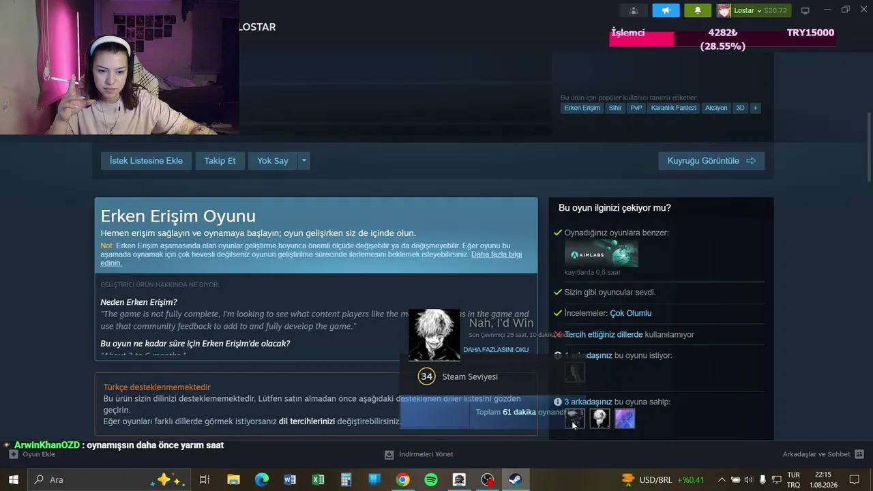
Task: Open the Steam friends activity icon
Action: [633, 10]
